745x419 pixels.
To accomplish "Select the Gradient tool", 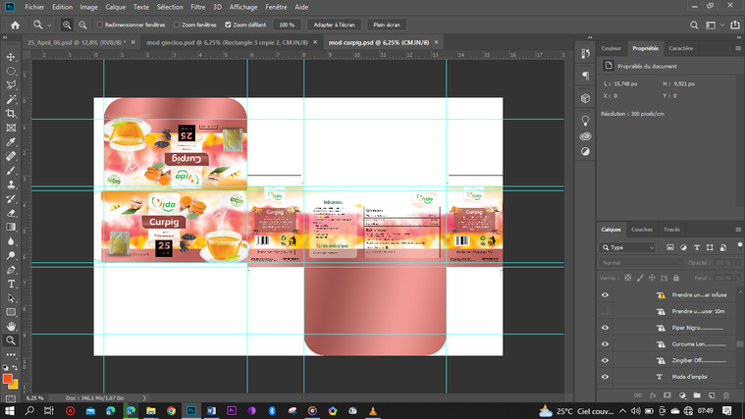I will coord(11,227).
